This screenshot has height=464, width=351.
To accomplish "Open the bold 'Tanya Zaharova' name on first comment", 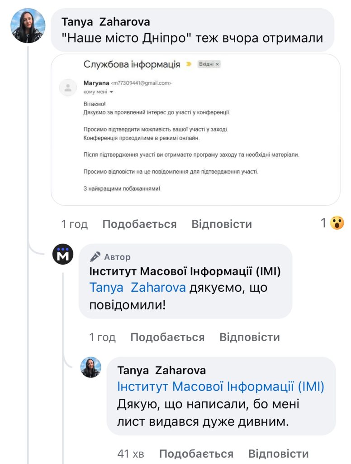I will click(106, 22).
